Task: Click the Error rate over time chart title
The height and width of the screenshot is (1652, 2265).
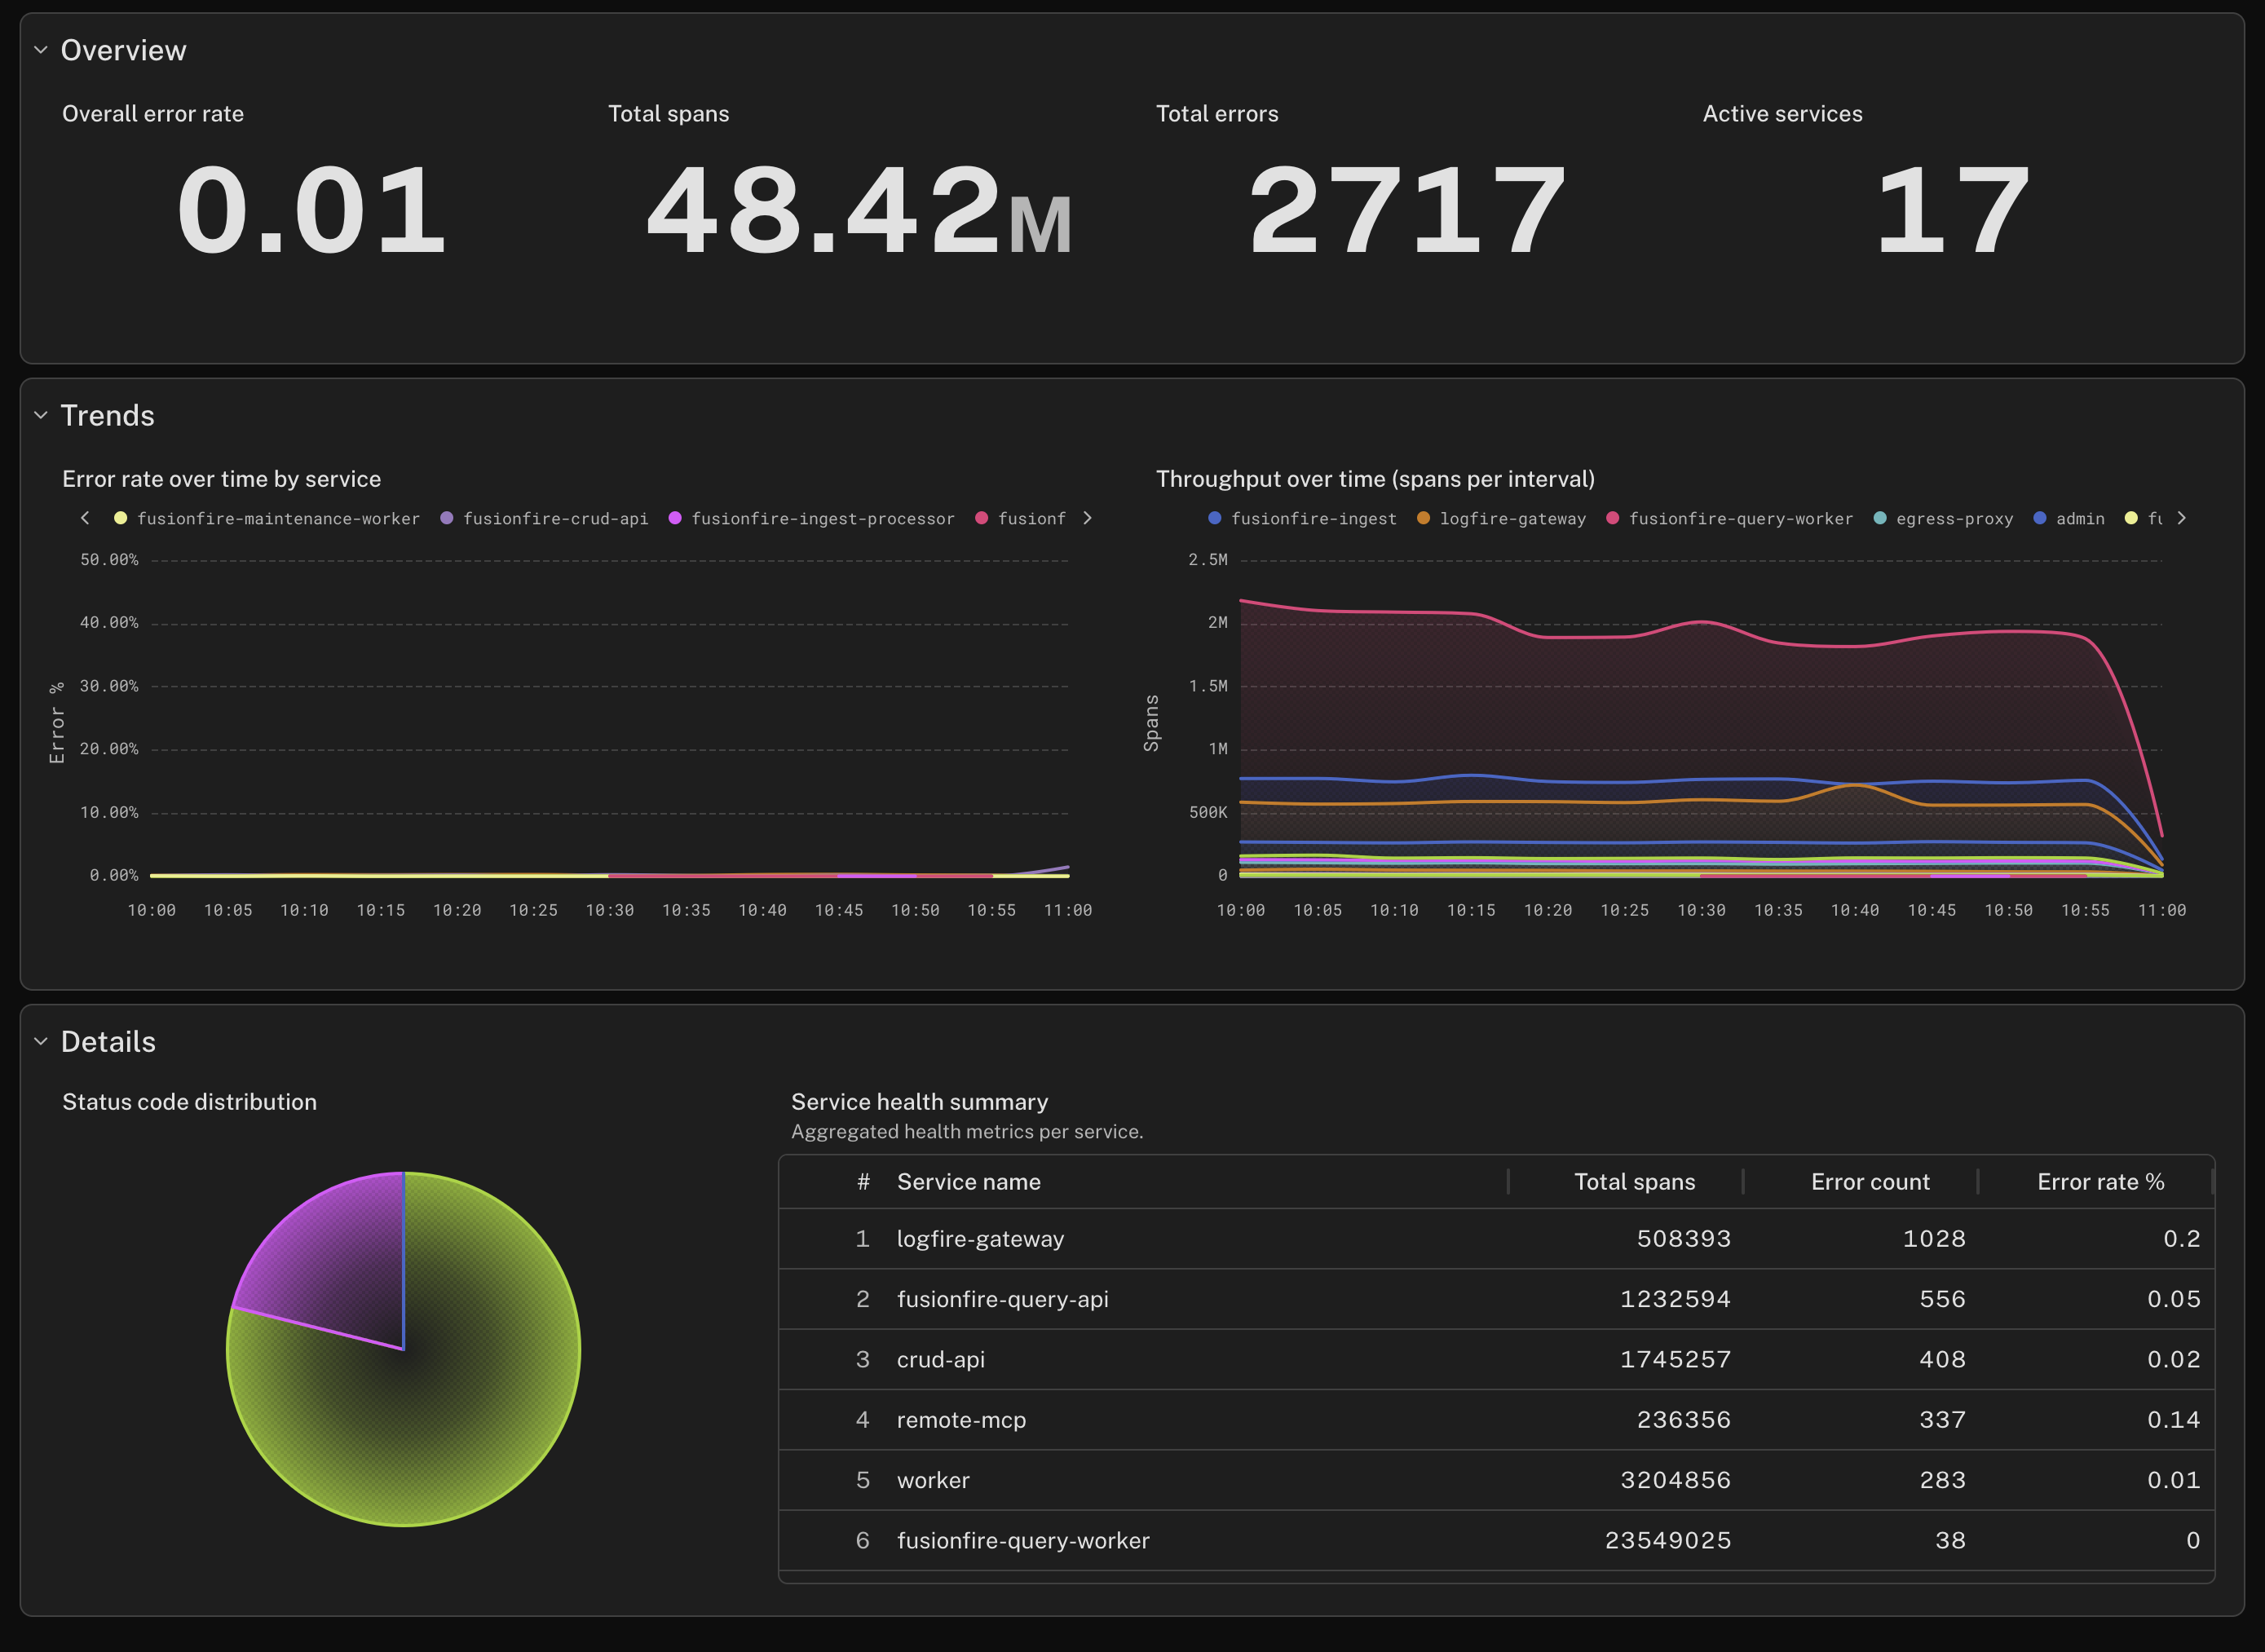Action: click(x=221, y=479)
